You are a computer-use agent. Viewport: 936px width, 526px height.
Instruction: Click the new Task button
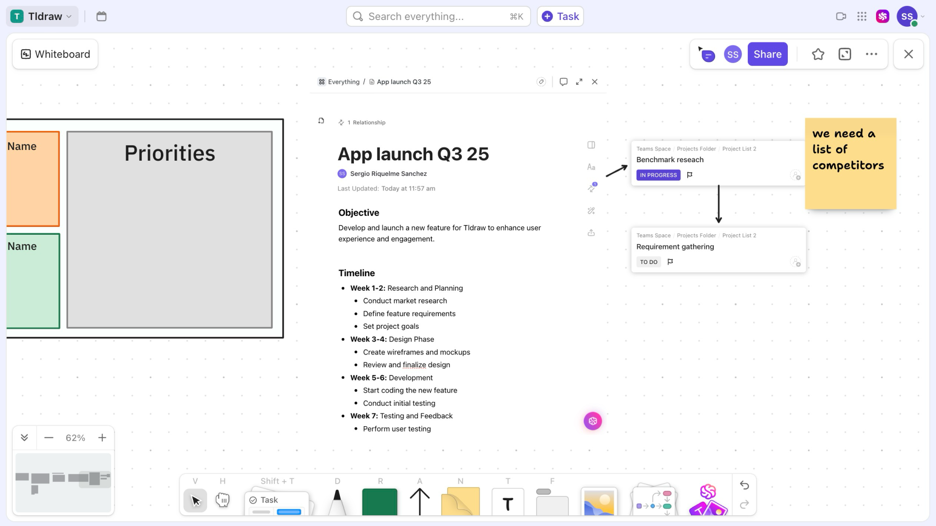[560, 16]
